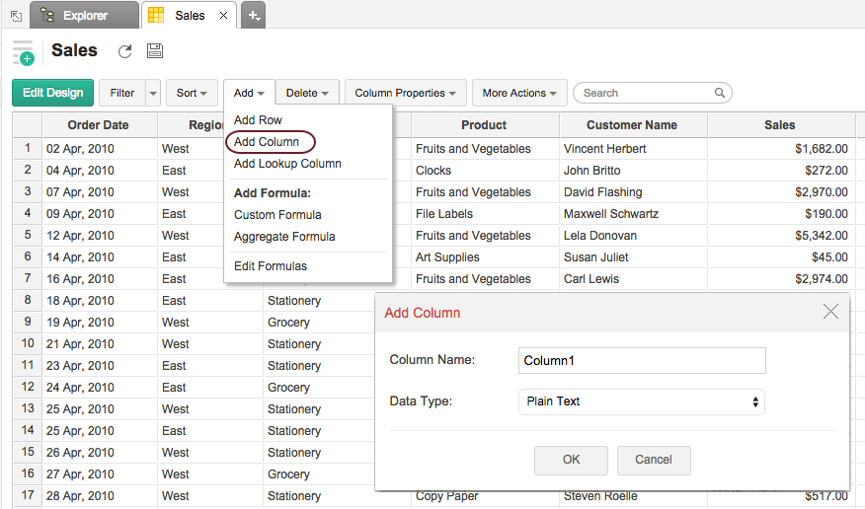Image resolution: width=865 pixels, height=509 pixels.
Task: Click the new table icon beside Sales
Action: click(x=23, y=52)
